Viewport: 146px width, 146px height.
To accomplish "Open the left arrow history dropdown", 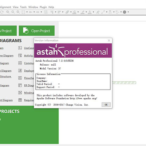I will coord(34,12).
